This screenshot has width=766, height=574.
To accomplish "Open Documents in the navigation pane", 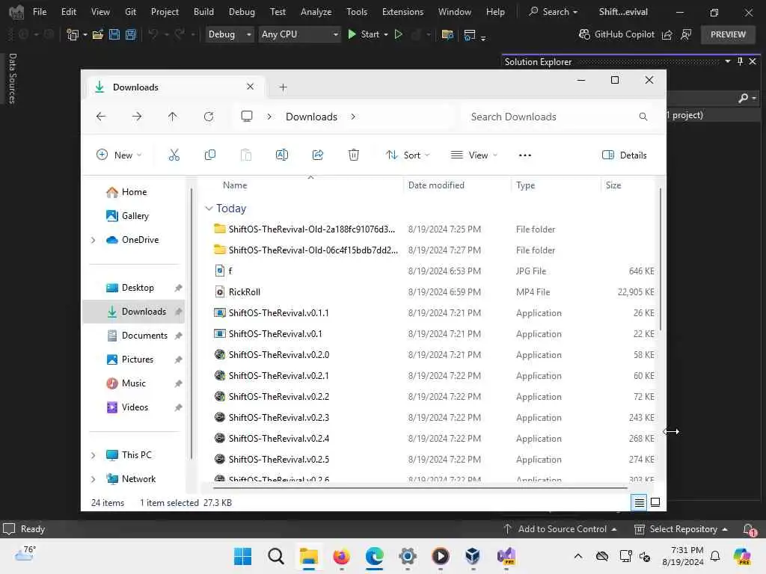I will [x=144, y=336].
